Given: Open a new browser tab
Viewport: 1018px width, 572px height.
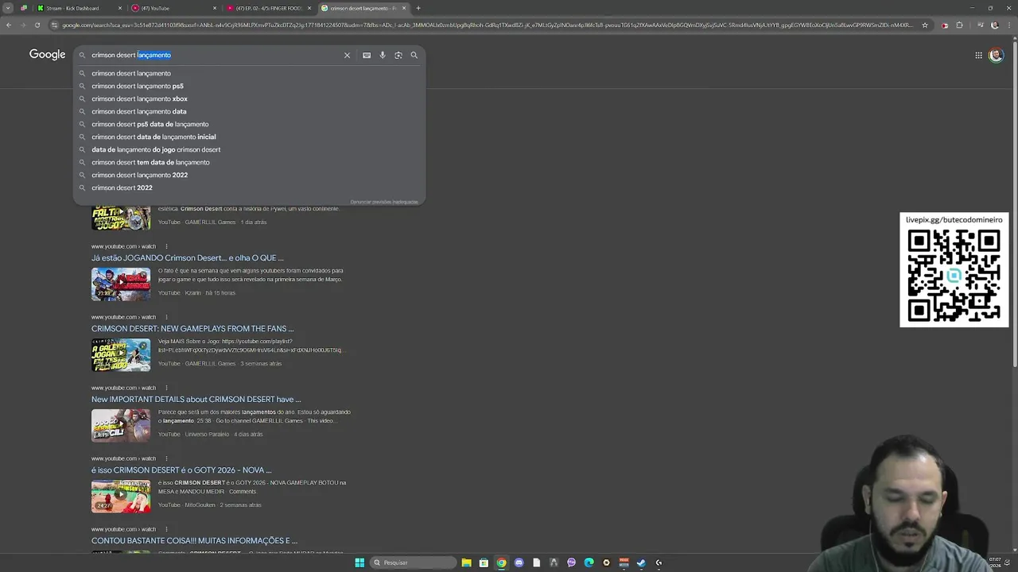Looking at the screenshot, I should (418, 8).
